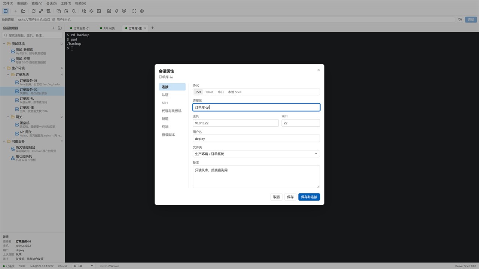Collapse the 网络设备 folder

[4, 141]
